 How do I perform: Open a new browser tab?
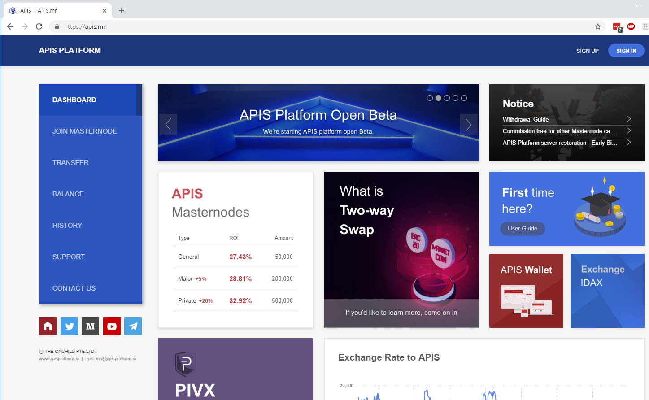122,11
